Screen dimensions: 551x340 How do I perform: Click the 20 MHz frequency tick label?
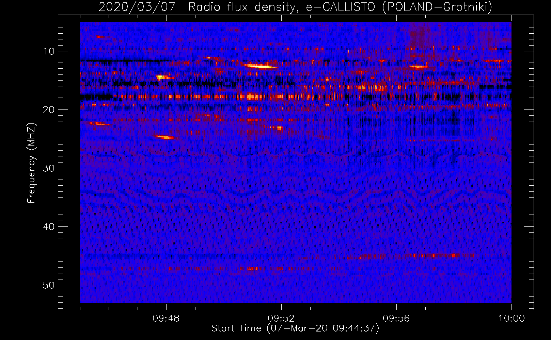[49, 110]
